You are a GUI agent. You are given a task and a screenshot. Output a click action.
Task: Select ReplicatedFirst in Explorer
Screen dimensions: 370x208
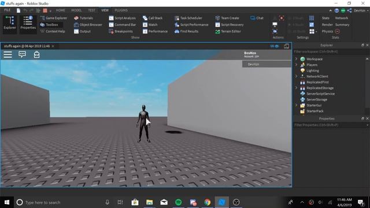pos(317,82)
